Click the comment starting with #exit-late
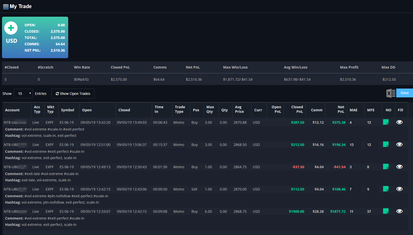 pyautogui.click(x=42, y=174)
